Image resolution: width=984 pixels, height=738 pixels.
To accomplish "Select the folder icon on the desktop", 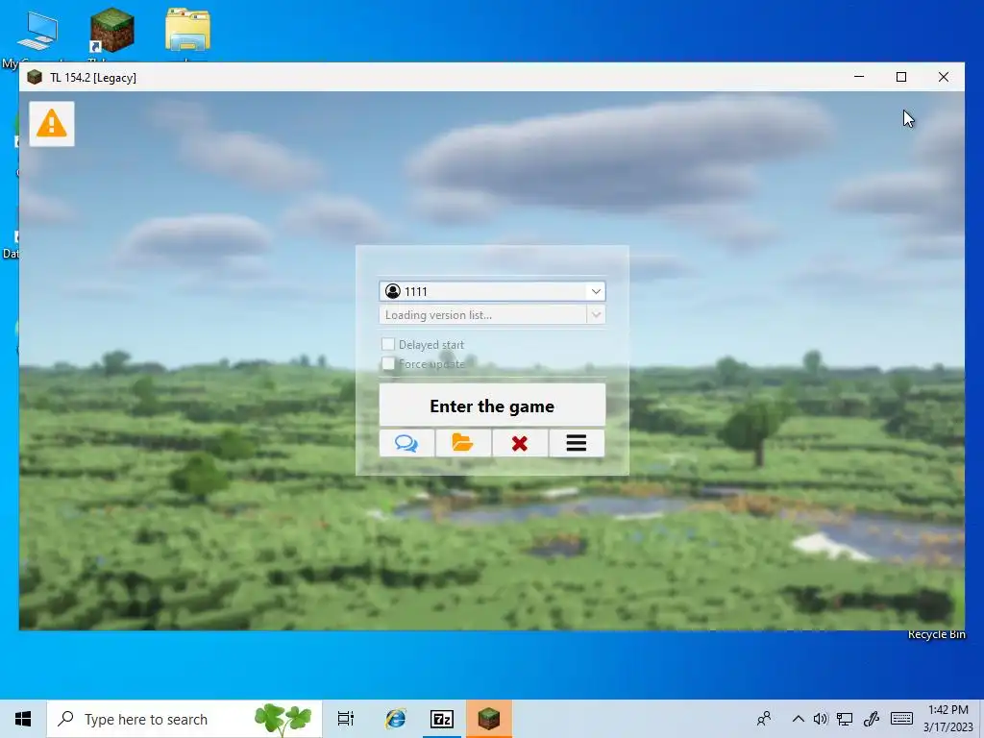I will click(x=187, y=30).
